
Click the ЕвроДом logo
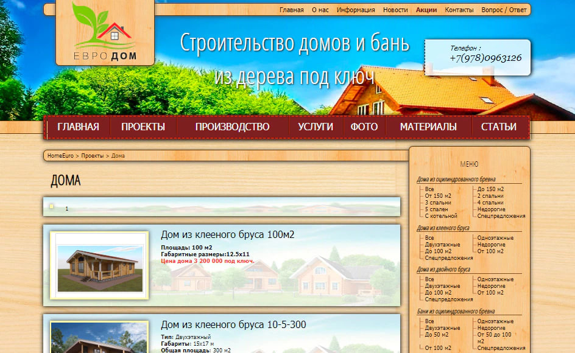coord(105,32)
